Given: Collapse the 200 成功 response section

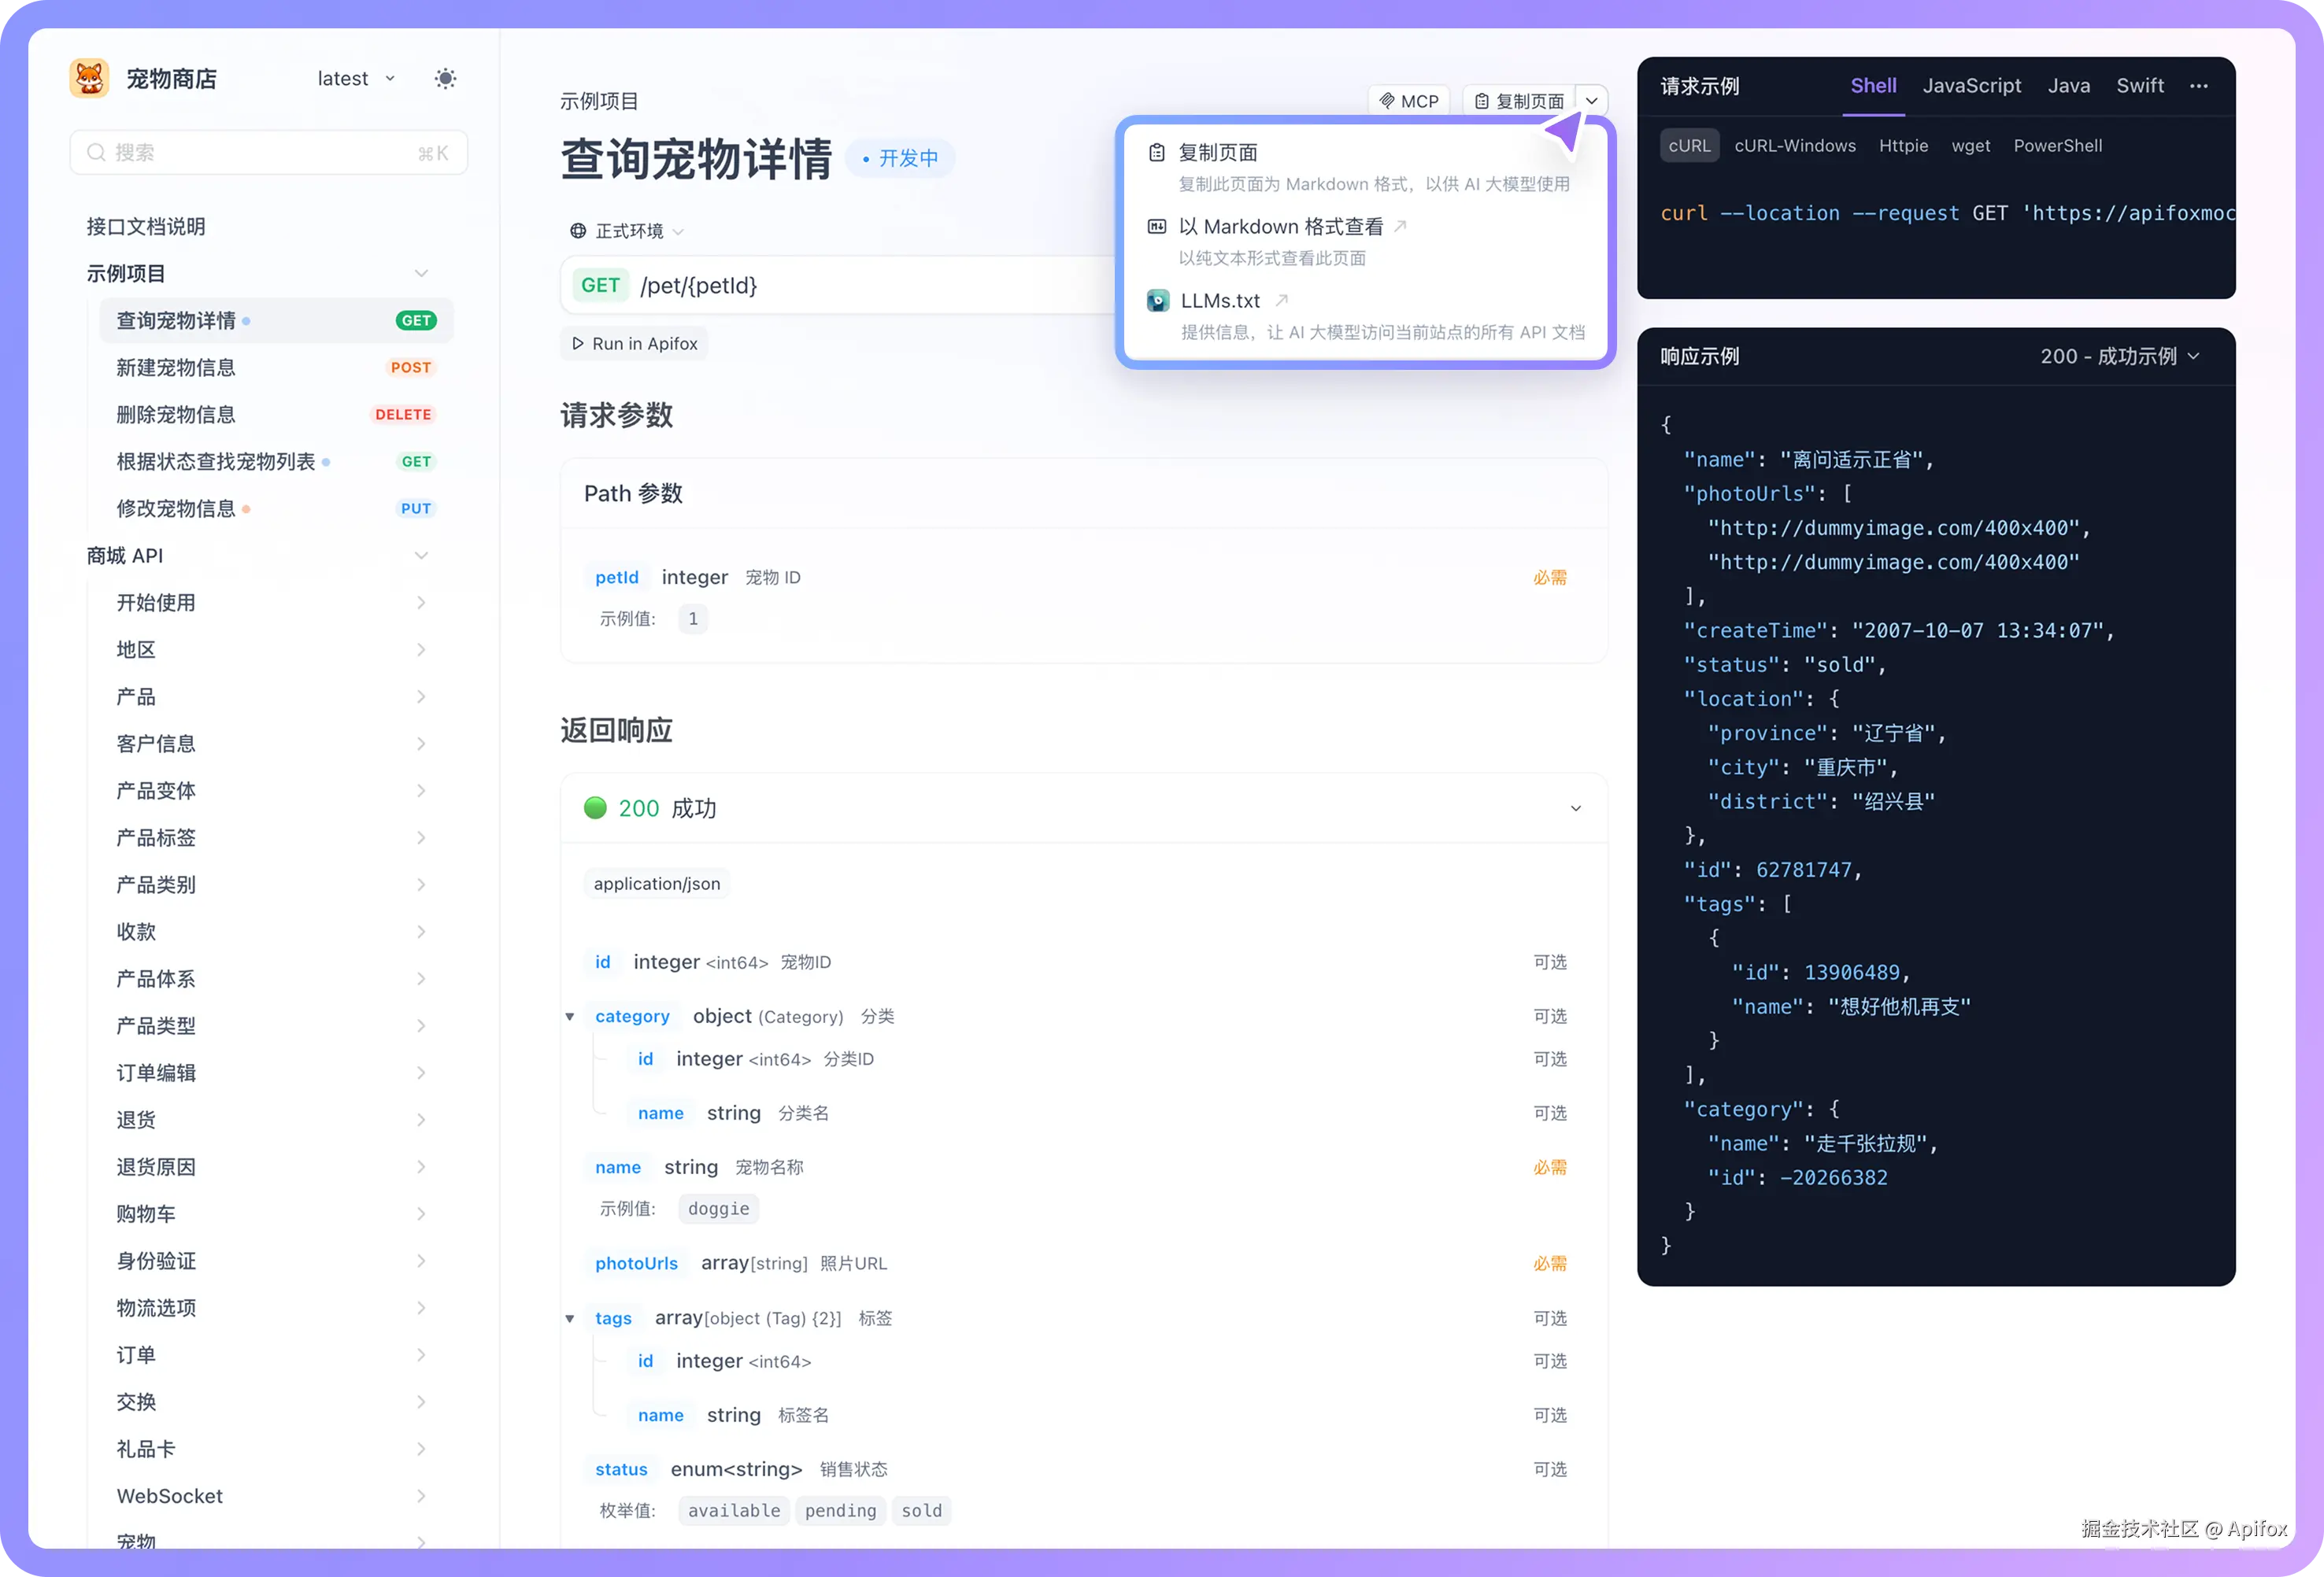Looking at the screenshot, I should 1575,808.
